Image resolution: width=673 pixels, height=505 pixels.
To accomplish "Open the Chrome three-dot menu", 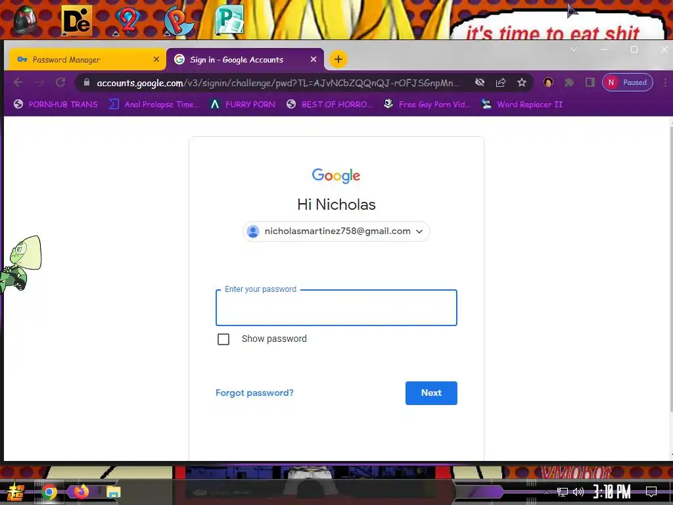I will 665,82.
